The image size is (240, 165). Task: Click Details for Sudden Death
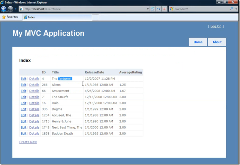(34, 134)
